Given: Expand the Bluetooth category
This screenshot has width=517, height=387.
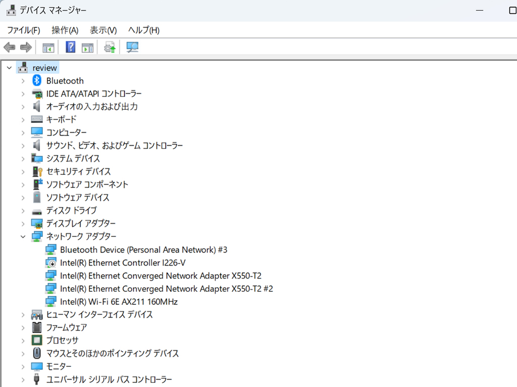Looking at the screenshot, I should pyautogui.click(x=23, y=81).
